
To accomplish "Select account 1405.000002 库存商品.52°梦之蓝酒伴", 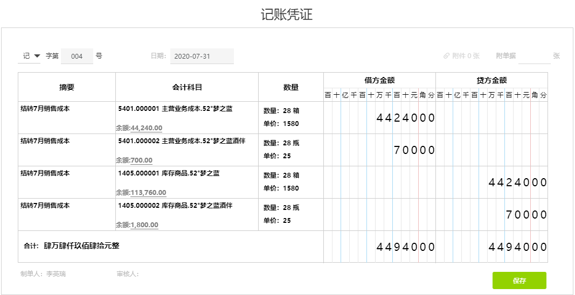I will [175, 206].
